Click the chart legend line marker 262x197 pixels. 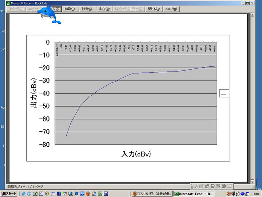224,93
